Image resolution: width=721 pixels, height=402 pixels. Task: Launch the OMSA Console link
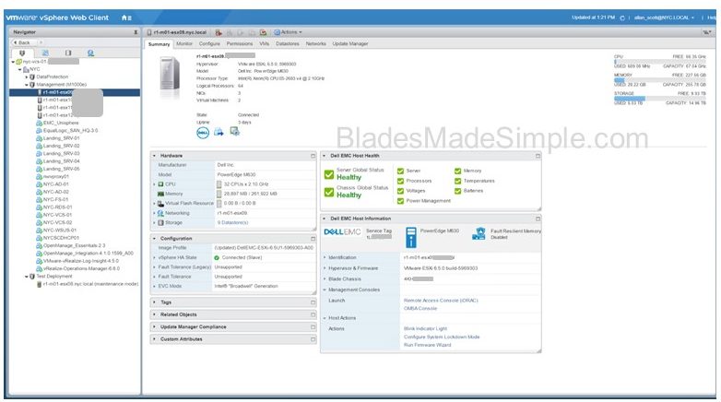pyautogui.click(x=420, y=309)
